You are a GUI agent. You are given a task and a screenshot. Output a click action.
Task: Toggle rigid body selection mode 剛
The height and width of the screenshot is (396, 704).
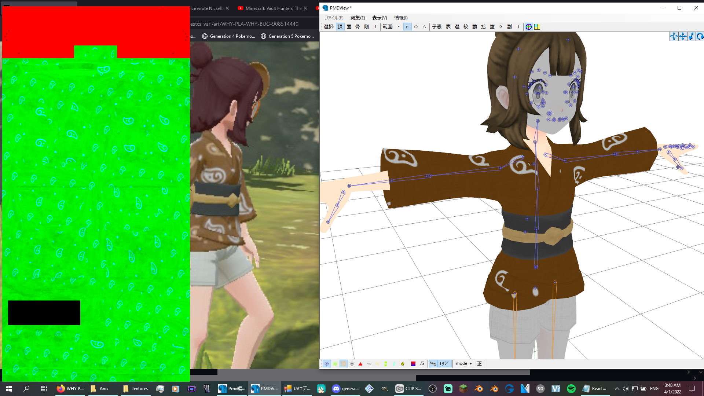click(366, 27)
